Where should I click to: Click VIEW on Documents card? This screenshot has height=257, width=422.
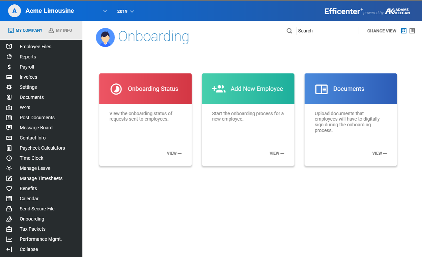coord(380,153)
